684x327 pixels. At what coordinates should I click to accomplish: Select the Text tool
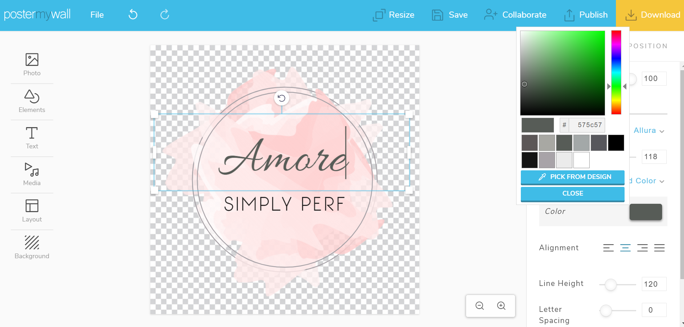tap(32, 138)
